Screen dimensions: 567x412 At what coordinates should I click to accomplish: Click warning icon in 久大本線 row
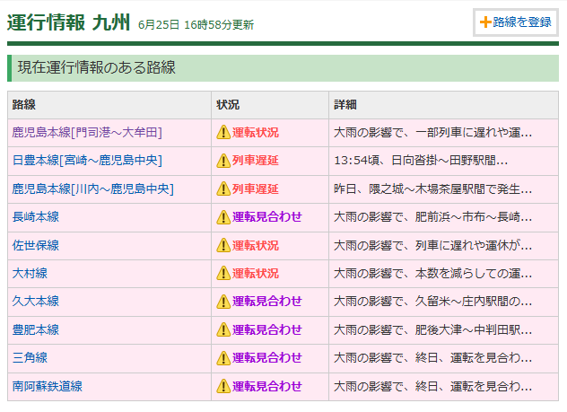pyautogui.click(x=223, y=302)
